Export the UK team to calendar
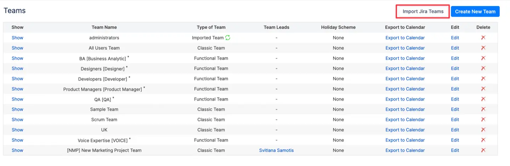The width and height of the screenshot is (510, 166). (x=405, y=130)
